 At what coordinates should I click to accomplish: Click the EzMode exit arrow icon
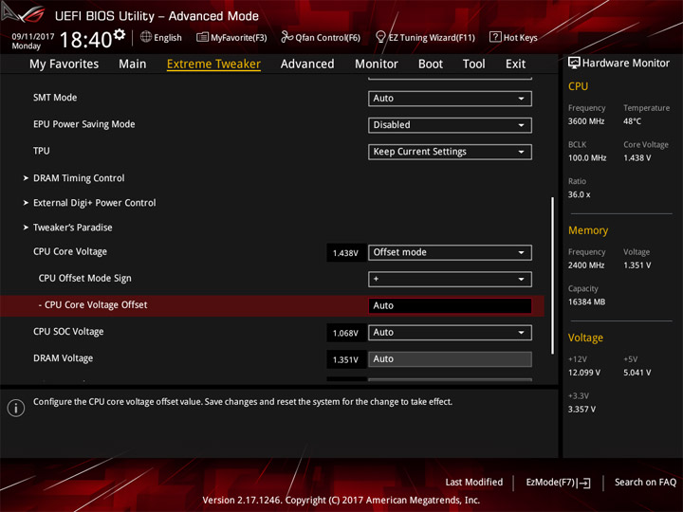point(585,483)
